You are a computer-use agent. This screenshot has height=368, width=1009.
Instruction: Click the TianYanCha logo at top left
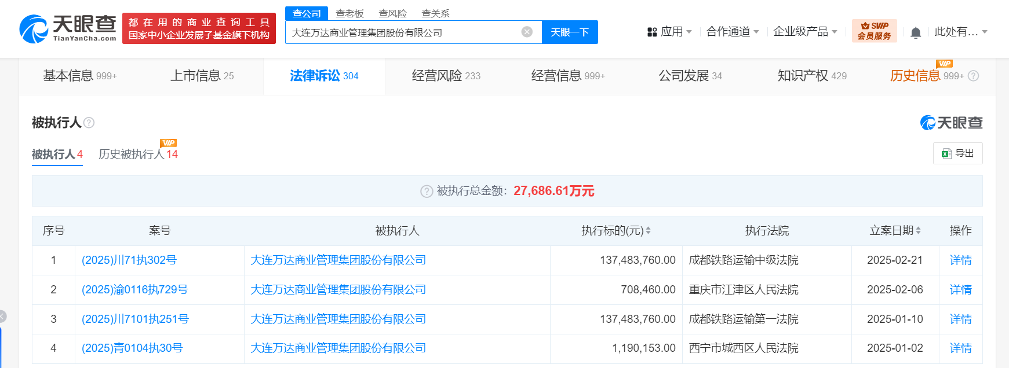tap(68, 28)
